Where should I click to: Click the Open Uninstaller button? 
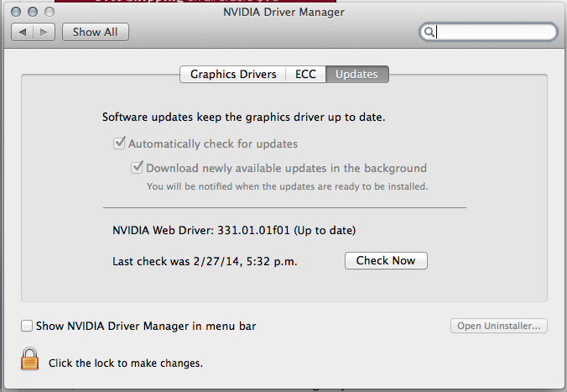pyautogui.click(x=498, y=326)
